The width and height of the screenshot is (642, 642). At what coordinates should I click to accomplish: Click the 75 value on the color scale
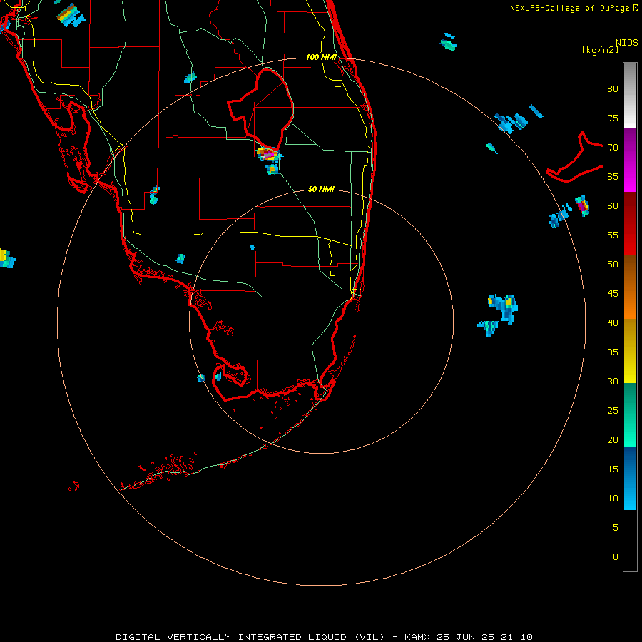click(613, 118)
